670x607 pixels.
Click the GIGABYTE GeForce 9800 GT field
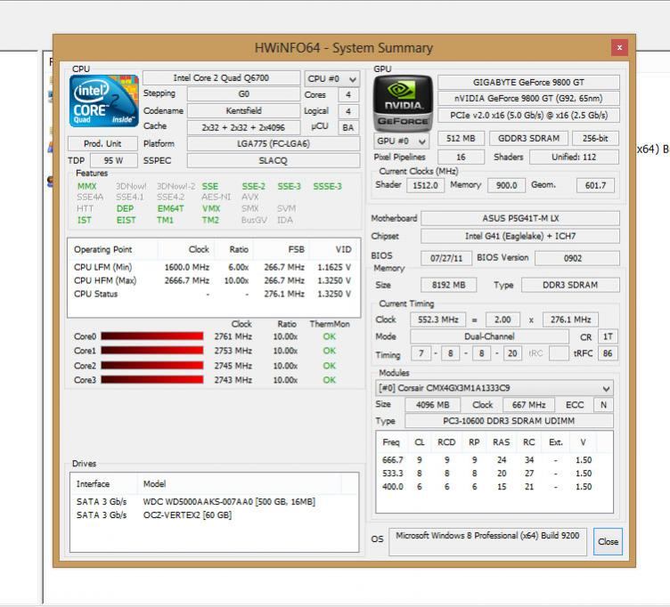click(528, 82)
